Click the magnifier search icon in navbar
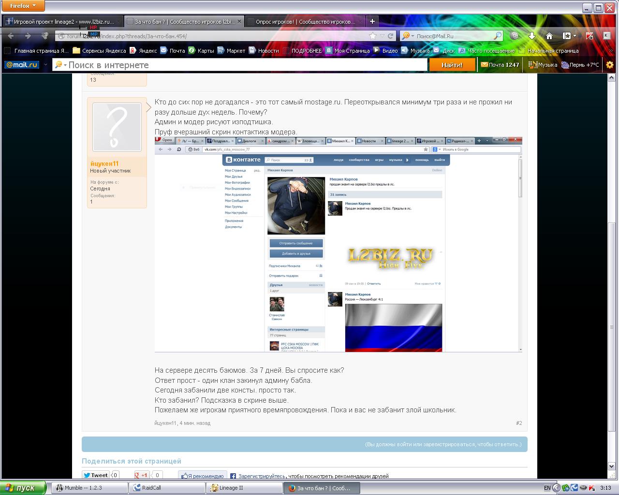This screenshot has height=495, width=619. coord(498,36)
